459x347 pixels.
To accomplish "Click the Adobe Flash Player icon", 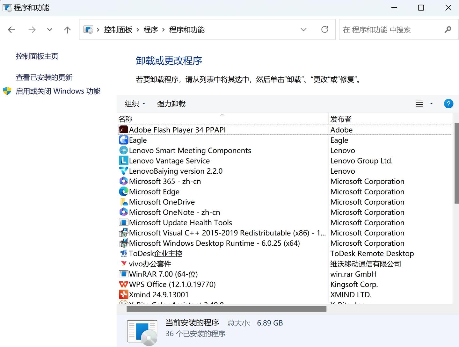I will [123, 130].
